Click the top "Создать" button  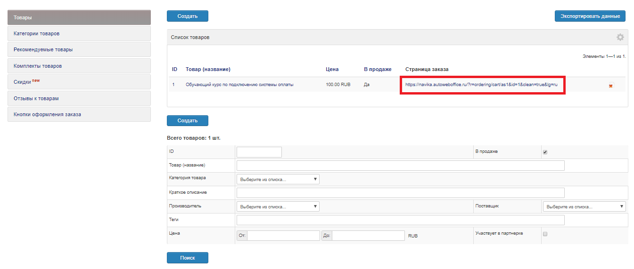click(187, 16)
